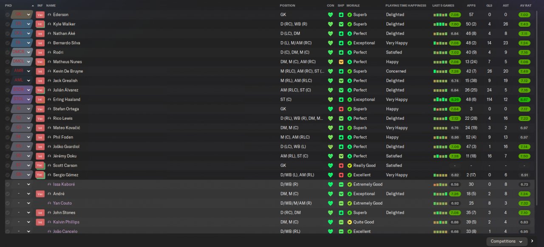This screenshot has width=544, height=247.
Task: Click Stefan Ortega's red sharpness icon
Action: [341, 109]
